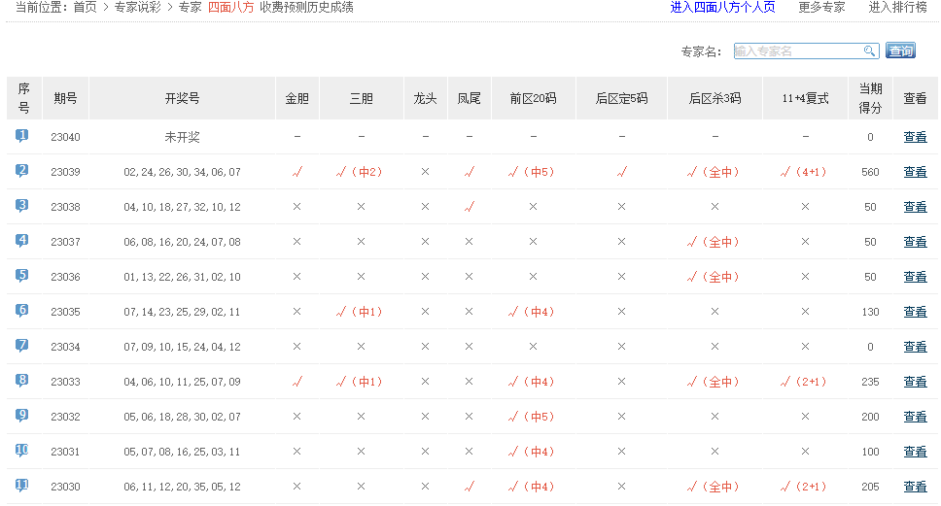Open 查看 link for issue 23035

pyautogui.click(x=915, y=312)
